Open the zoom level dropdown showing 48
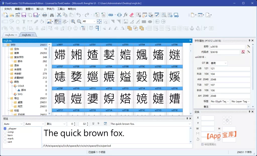Screen dimensions: 257x156 coord(94,22)
